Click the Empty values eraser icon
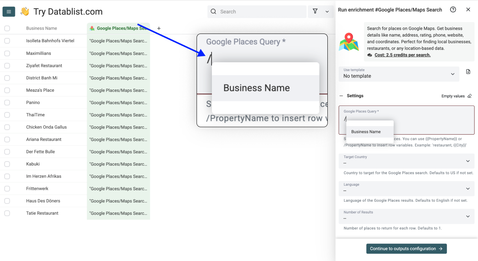The width and height of the screenshot is (478, 261). pyautogui.click(x=469, y=96)
